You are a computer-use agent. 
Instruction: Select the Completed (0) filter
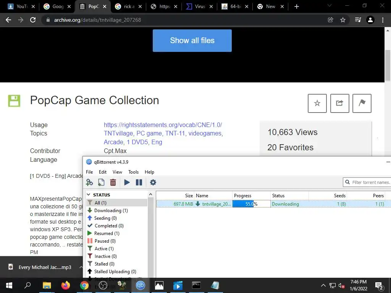[x=109, y=226]
